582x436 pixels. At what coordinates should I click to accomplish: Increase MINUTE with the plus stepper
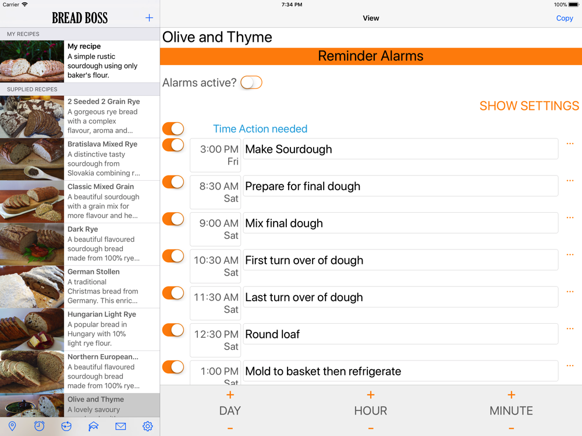tap(511, 395)
